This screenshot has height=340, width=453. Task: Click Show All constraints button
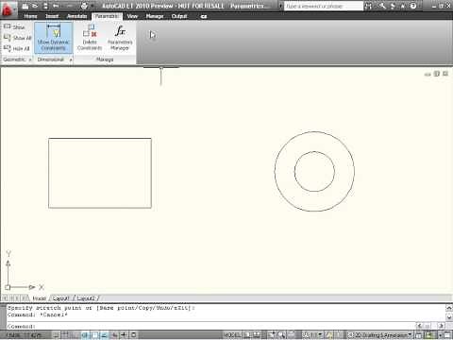coord(17,38)
